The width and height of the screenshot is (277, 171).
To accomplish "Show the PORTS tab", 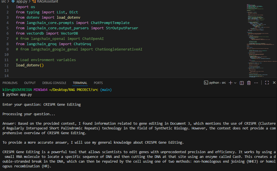I will pyautogui.click(x=98, y=83).
